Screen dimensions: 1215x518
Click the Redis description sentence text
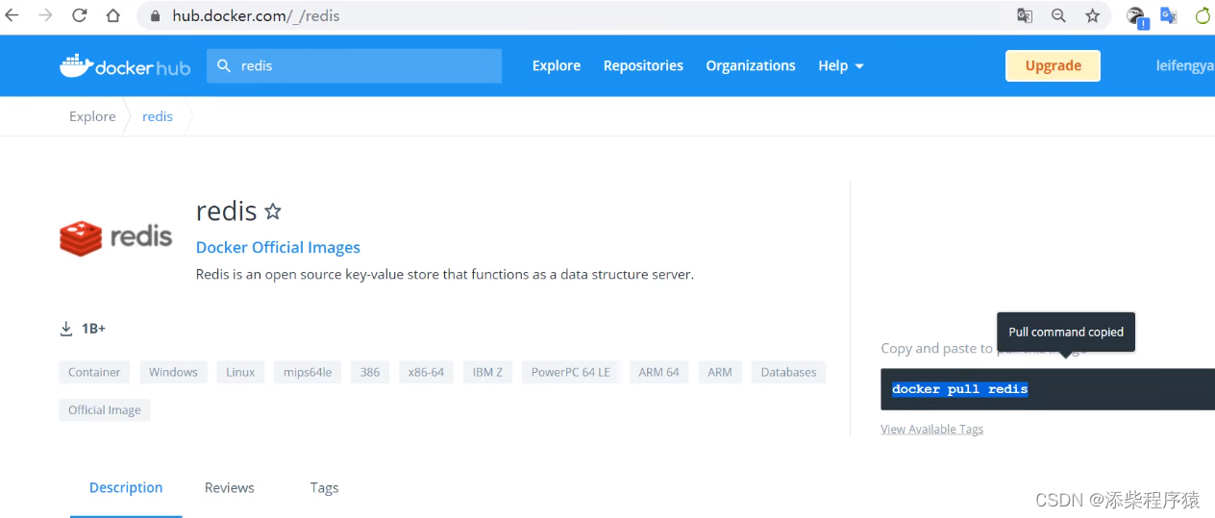pos(445,274)
